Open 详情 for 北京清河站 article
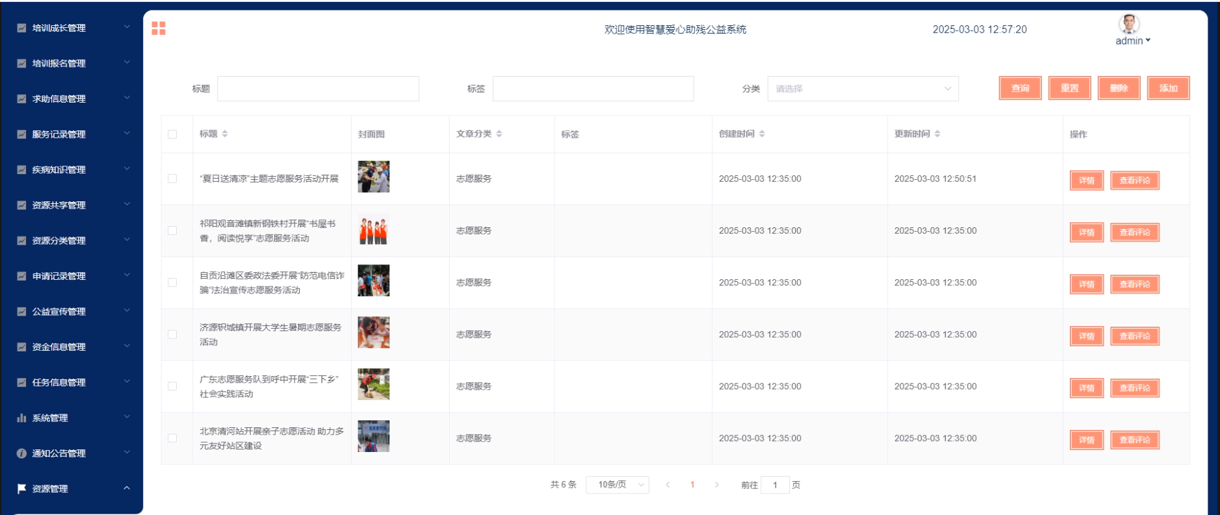 tap(1087, 440)
